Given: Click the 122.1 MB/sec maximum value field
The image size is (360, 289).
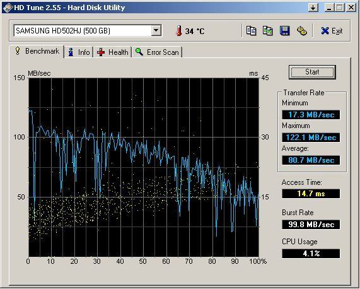Looking at the screenshot, I should pyautogui.click(x=311, y=138).
